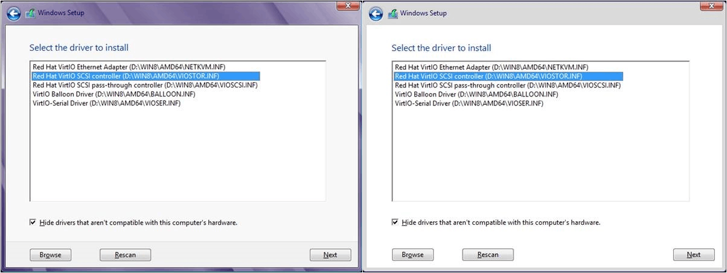Screen dimensions: 727x273
Task: Uncheck Hide incompatible drivers in left window
Action: click(33, 222)
